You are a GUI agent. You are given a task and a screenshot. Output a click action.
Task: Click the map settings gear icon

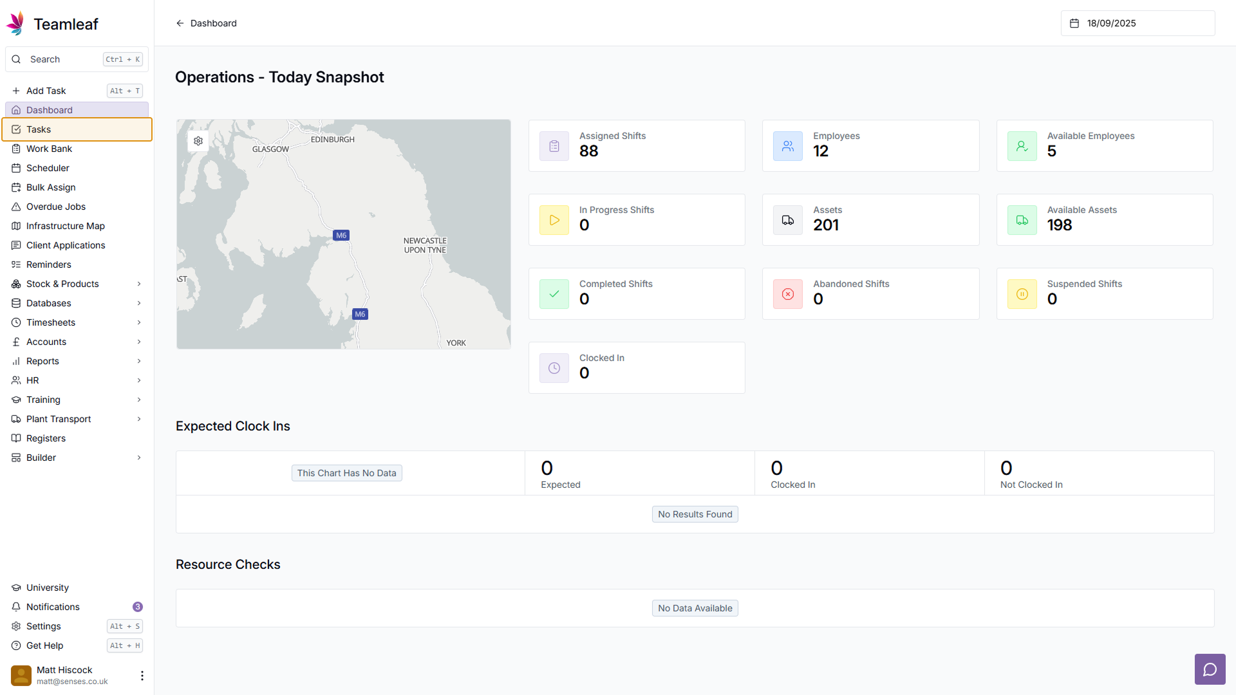tap(198, 141)
